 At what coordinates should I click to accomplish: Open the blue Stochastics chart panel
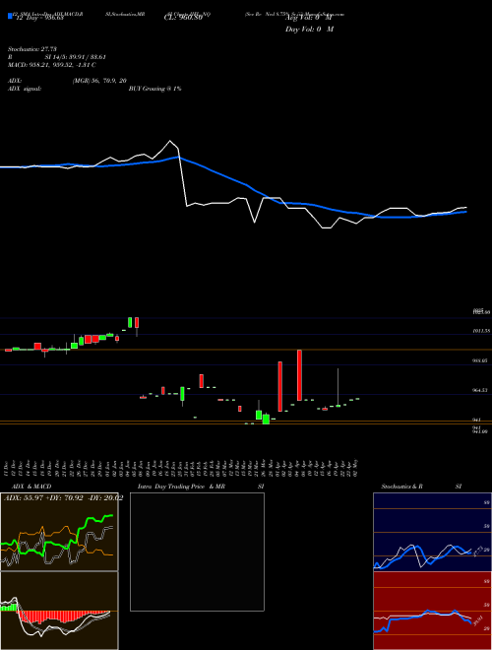coord(432,532)
